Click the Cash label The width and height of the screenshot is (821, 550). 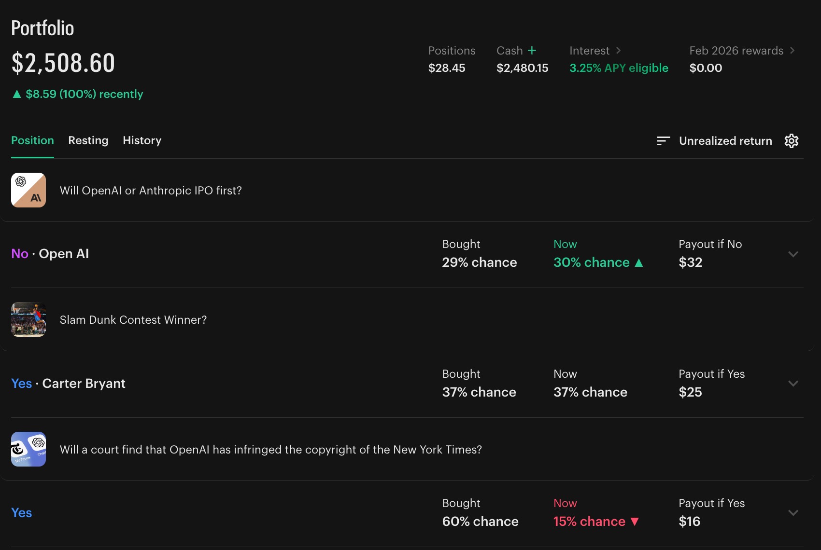[510, 51]
